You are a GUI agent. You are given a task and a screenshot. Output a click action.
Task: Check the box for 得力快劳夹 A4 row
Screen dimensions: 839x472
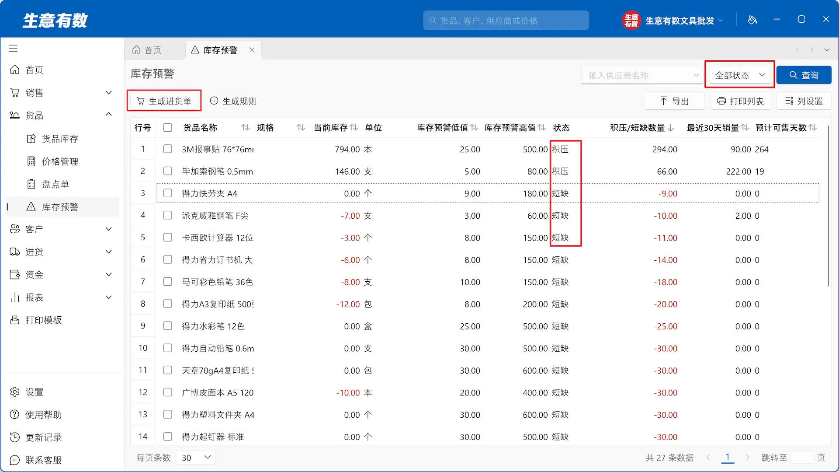pos(168,193)
